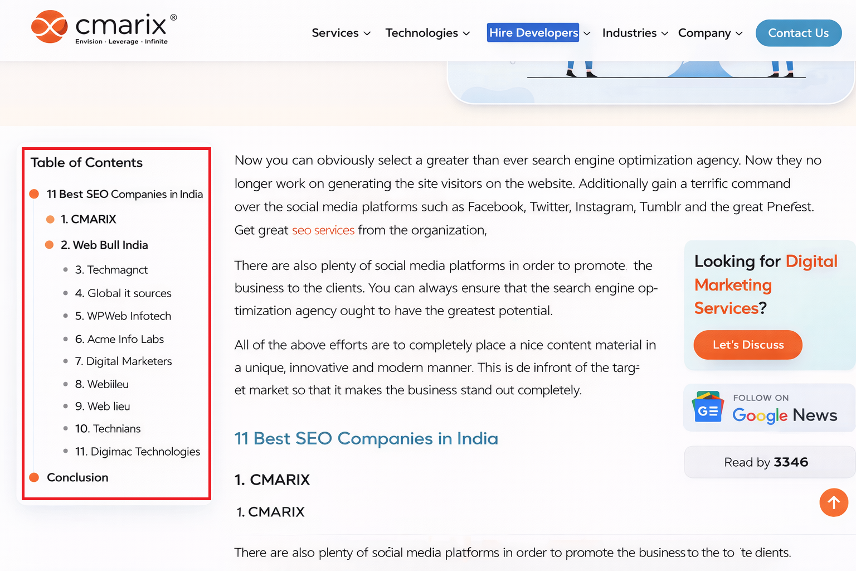The height and width of the screenshot is (571, 856).
Task: Open the Industries menu
Action: pyautogui.click(x=629, y=33)
